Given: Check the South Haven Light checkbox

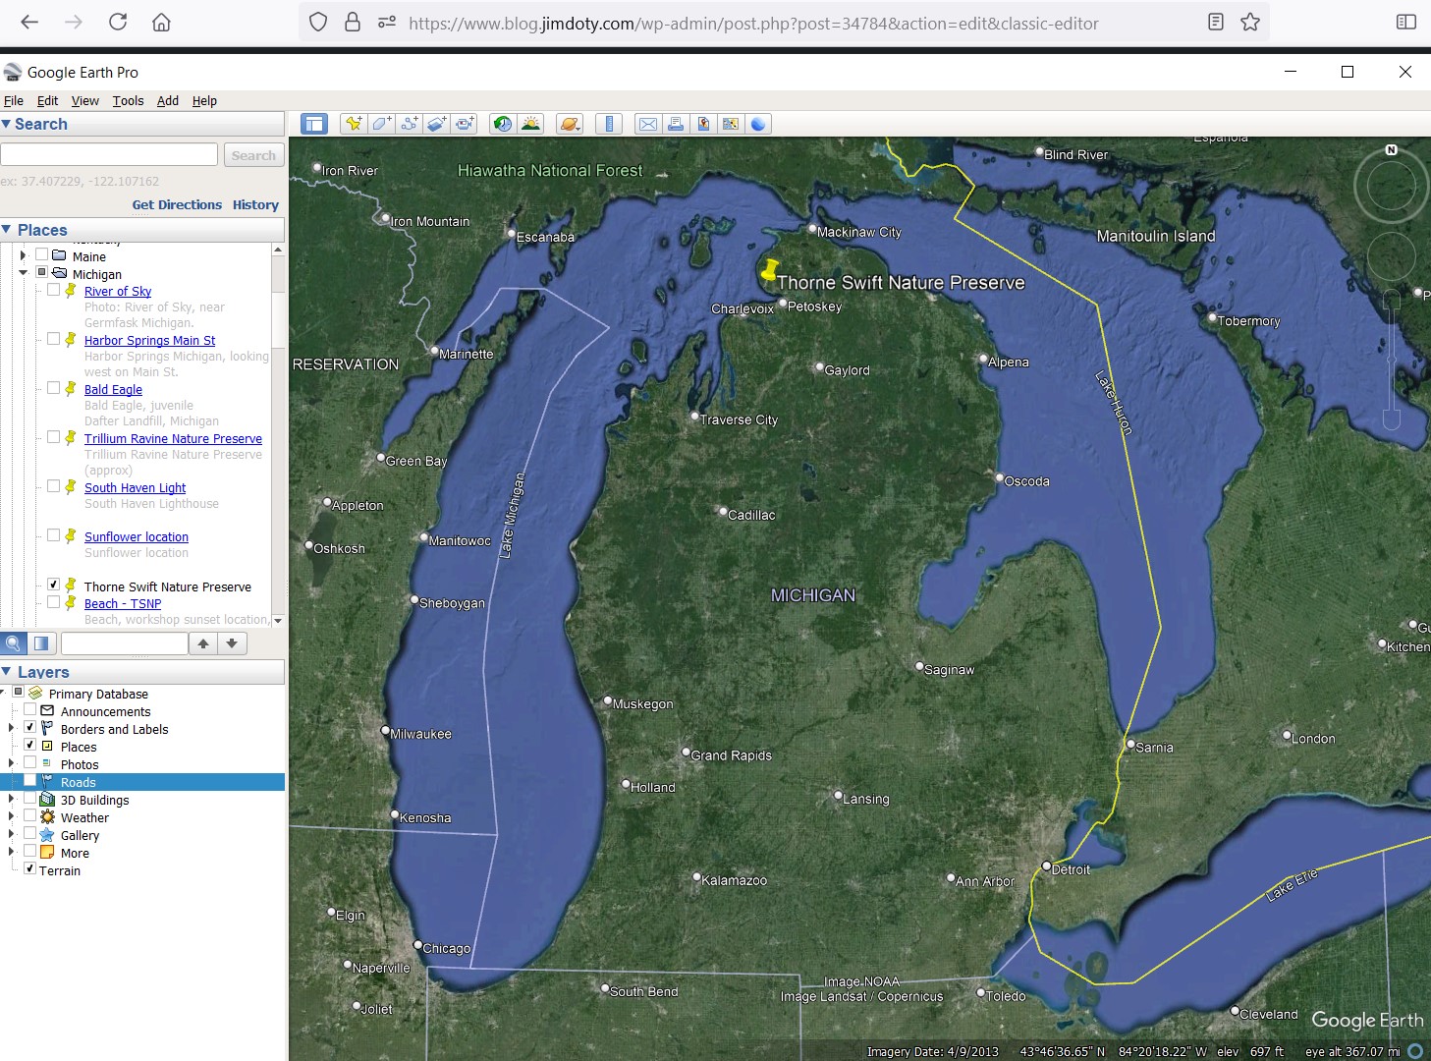Looking at the screenshot, I should pyautogui.click(x=54, y=486).
